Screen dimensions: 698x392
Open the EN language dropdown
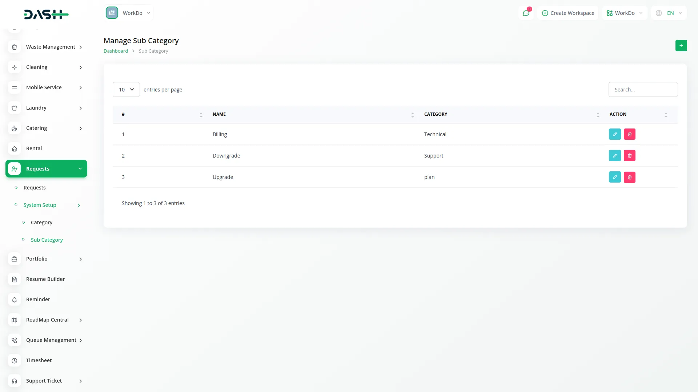click(669, 13)
